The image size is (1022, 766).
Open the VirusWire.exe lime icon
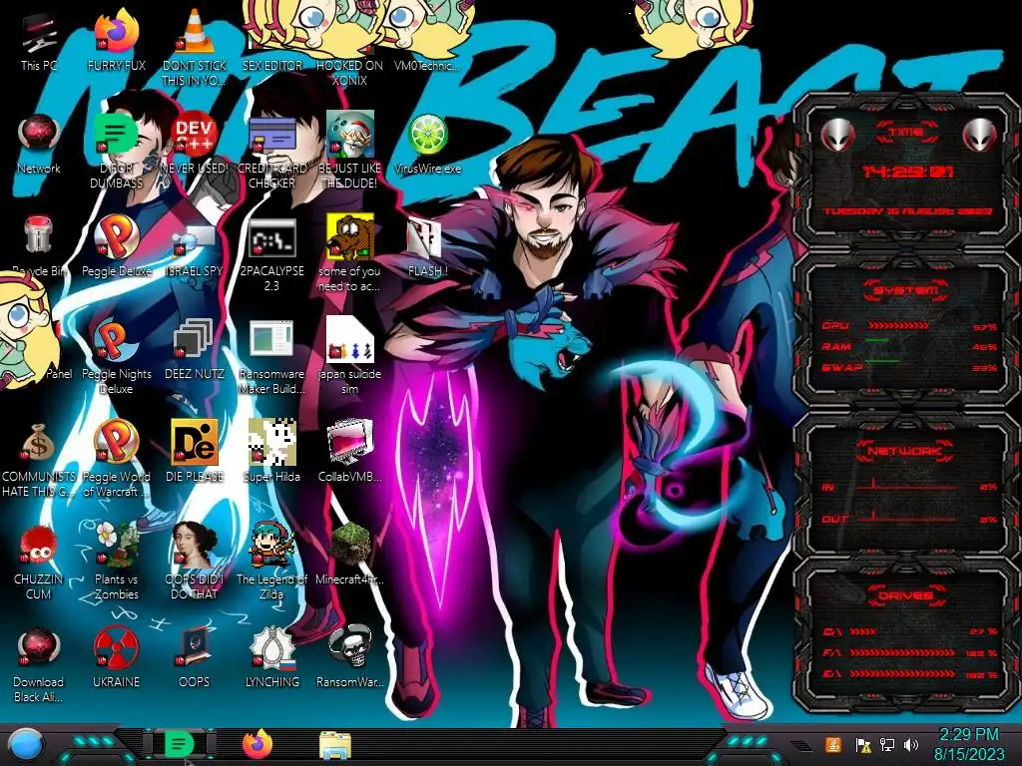(x=427, y=145)
